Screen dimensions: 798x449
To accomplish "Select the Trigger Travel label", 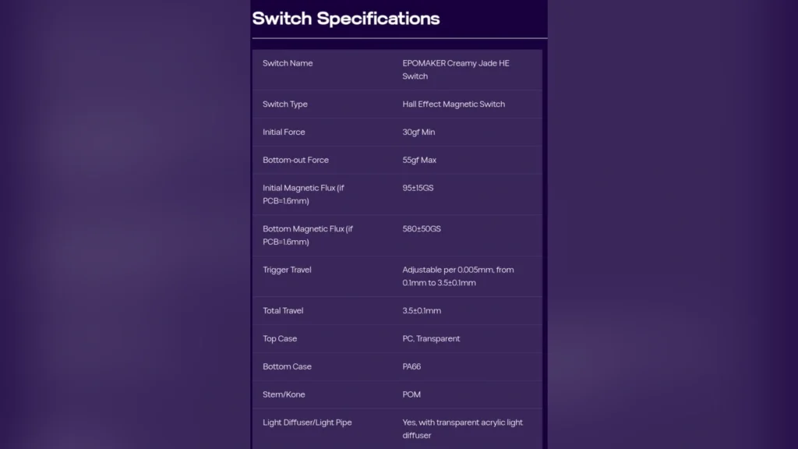I will pyautogui.click(x=287, y=270).
